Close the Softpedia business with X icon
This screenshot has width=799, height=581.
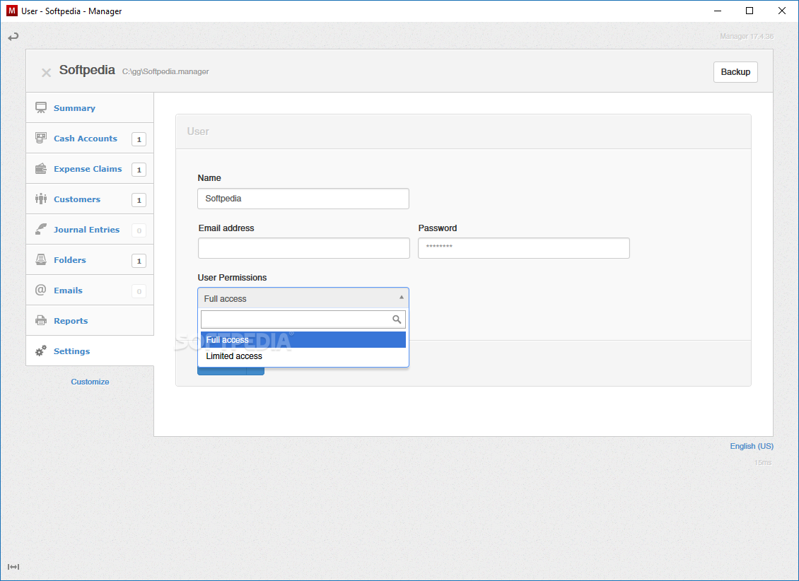point(47,73)
